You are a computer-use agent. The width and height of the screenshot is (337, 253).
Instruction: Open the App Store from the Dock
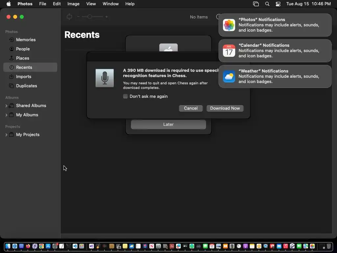pyautogui.click(x=48, y=246)
